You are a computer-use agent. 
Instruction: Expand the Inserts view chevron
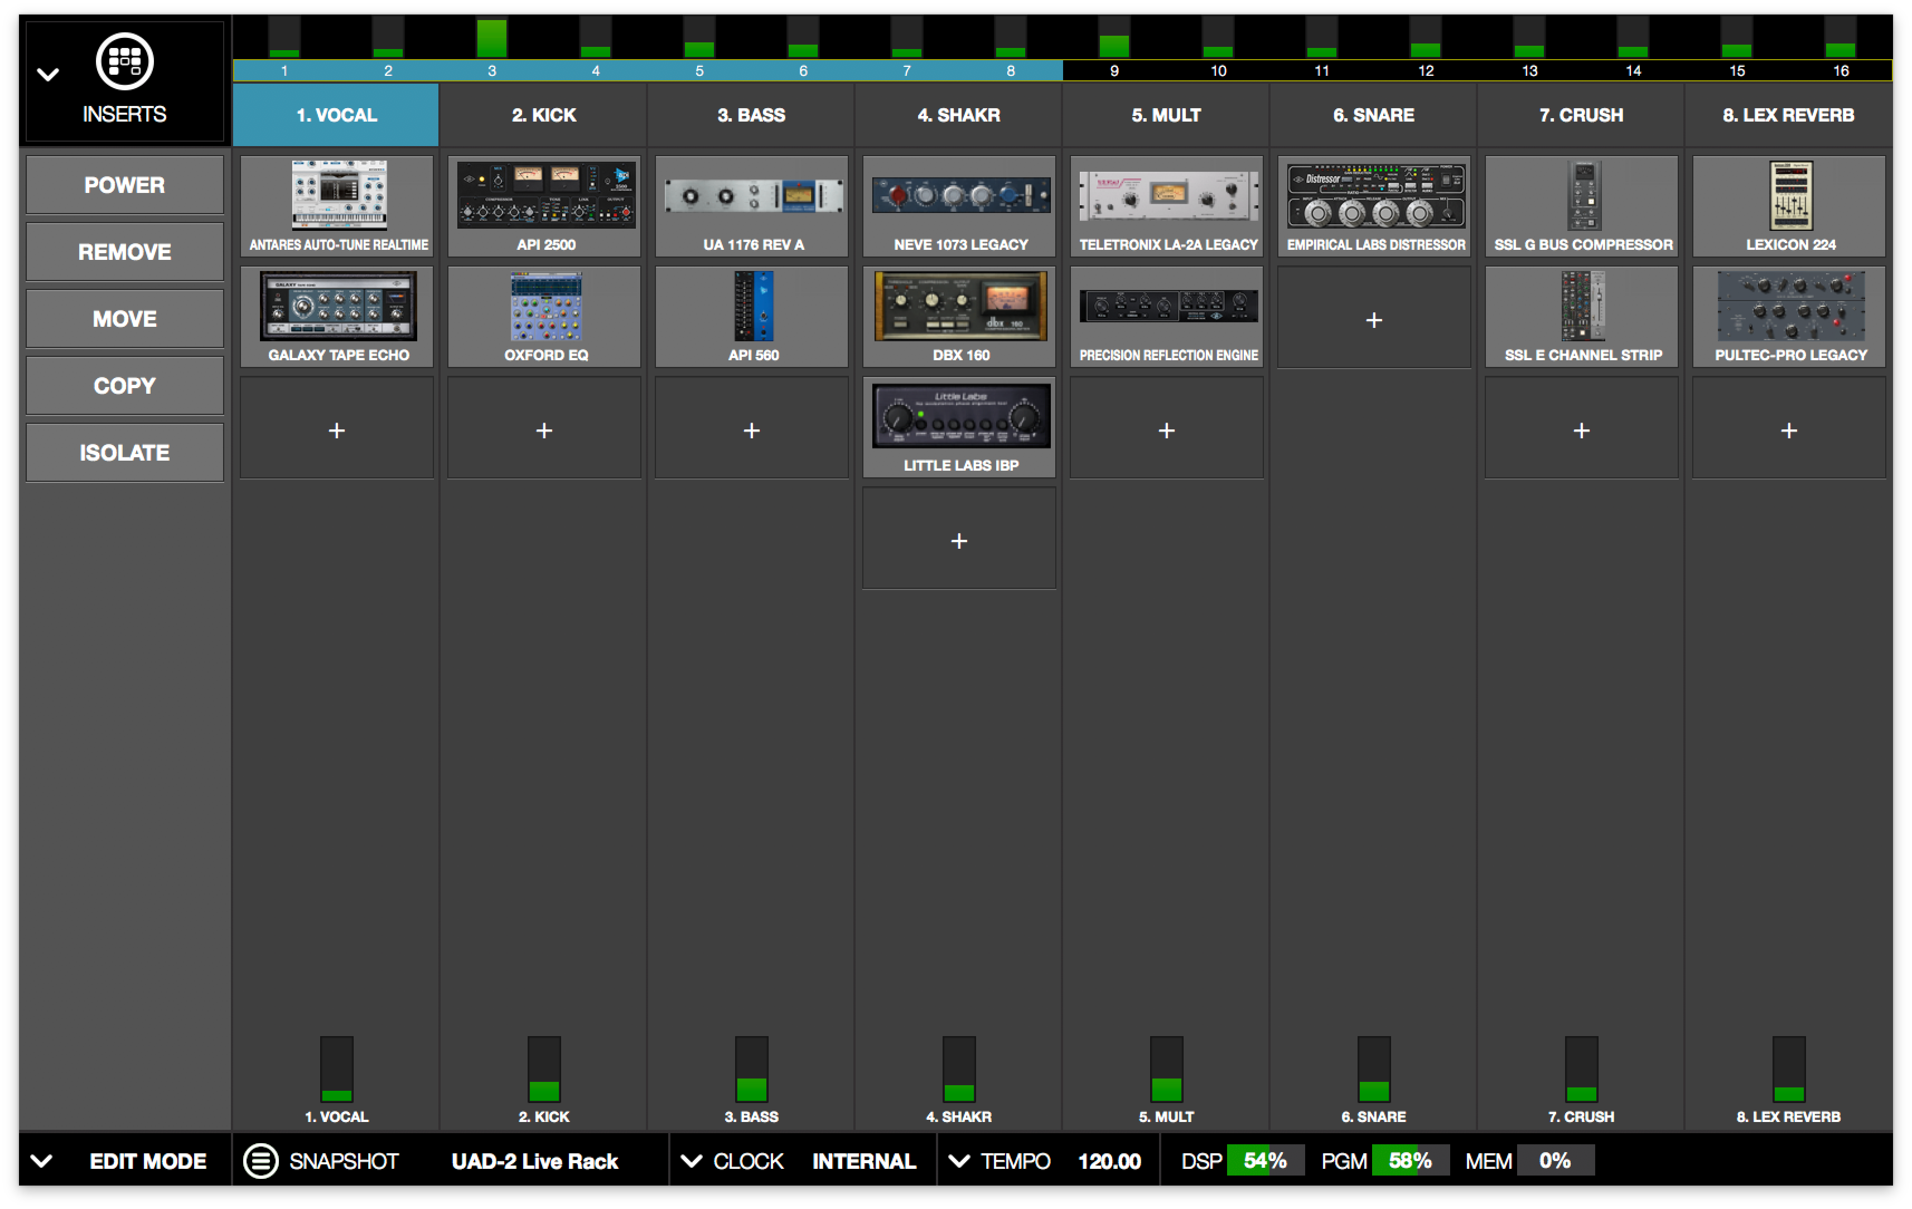click(x=49, y=75)
